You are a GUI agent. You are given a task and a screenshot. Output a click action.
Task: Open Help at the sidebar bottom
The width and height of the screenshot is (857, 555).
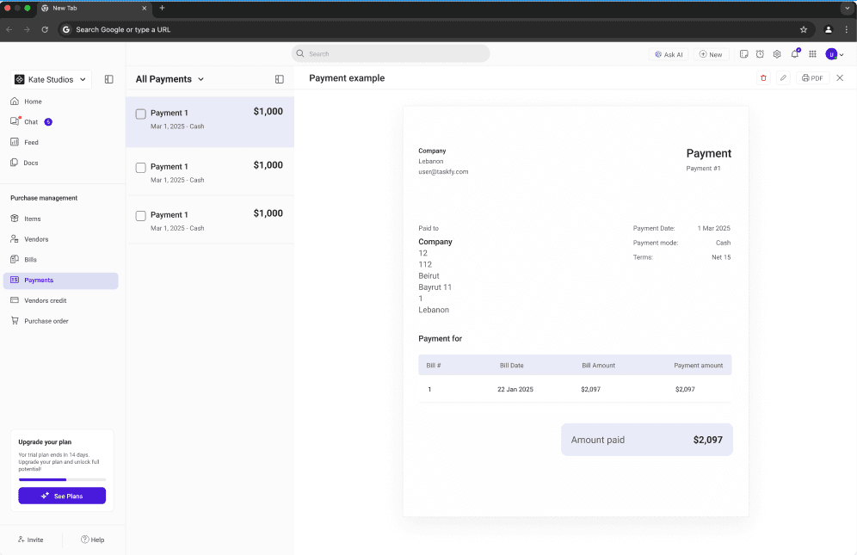coord(92,540)
